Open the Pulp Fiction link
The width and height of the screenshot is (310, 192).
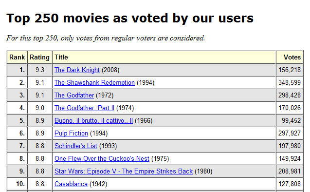pos(71,133)
